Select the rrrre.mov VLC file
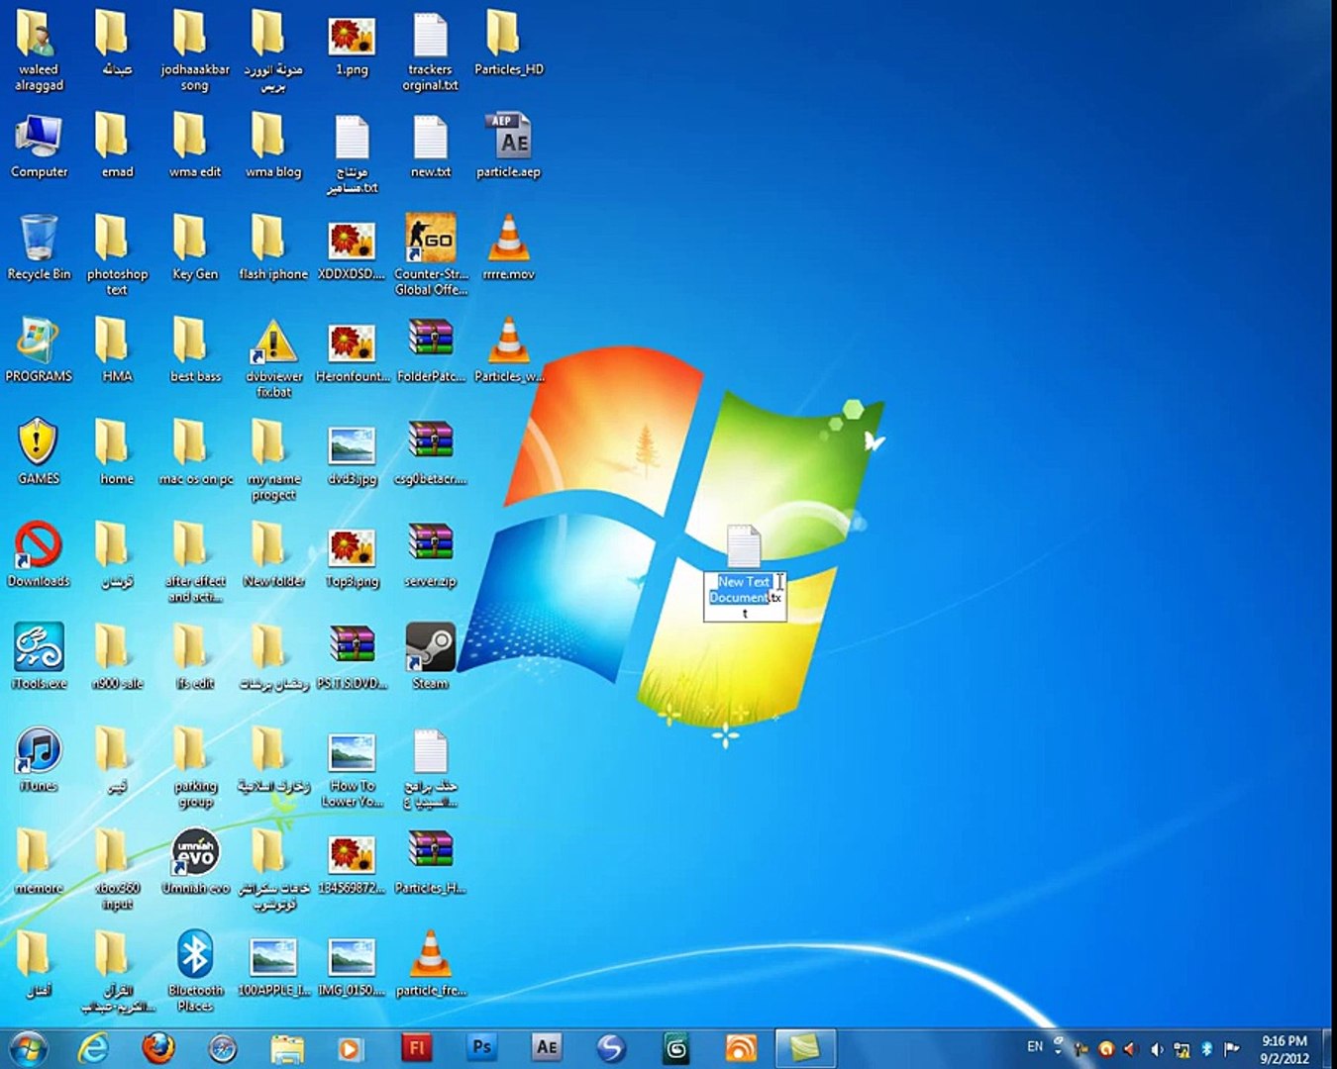The width and height of the screenshot is (1337, 1069). click(x=508, y=247)
